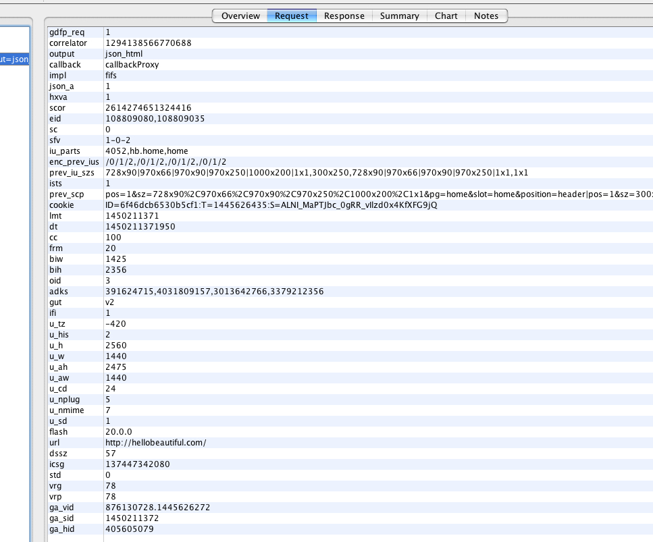
Task: Click the eid value 108809080,108809035
Action: (x=155, y=119)
